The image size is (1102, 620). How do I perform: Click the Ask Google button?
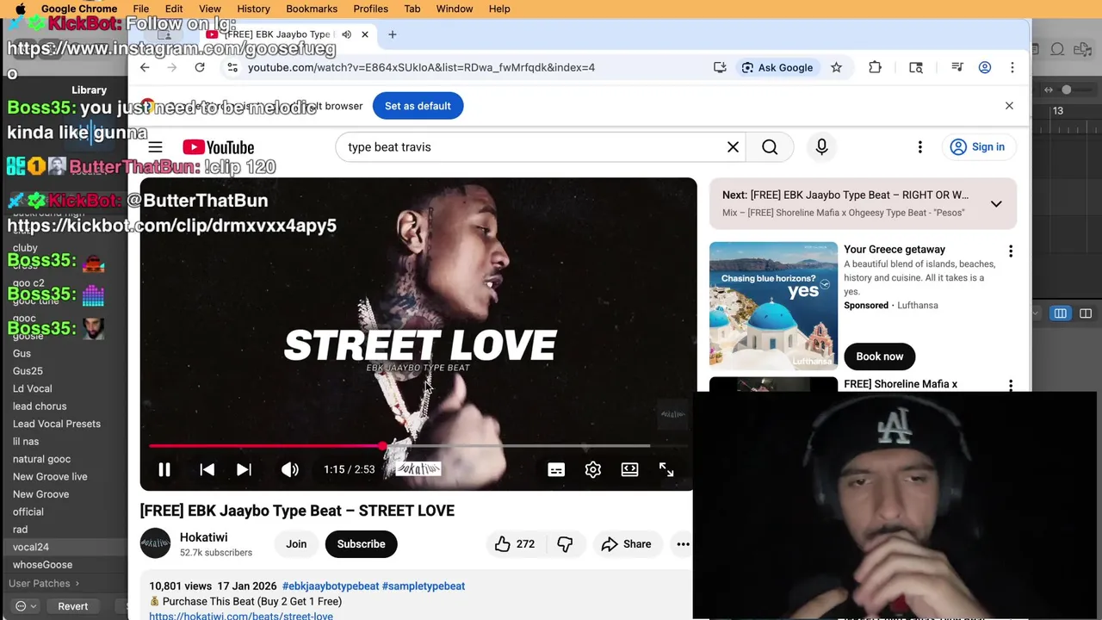[x=777, y=67]
